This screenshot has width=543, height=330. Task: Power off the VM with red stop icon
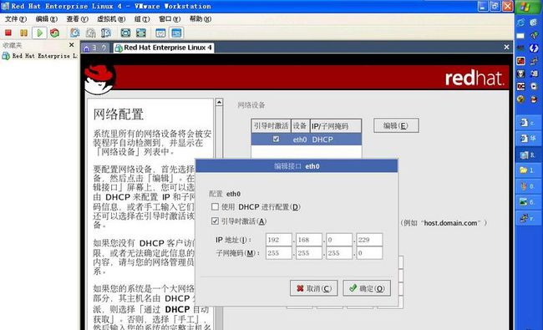pos(8,33)
